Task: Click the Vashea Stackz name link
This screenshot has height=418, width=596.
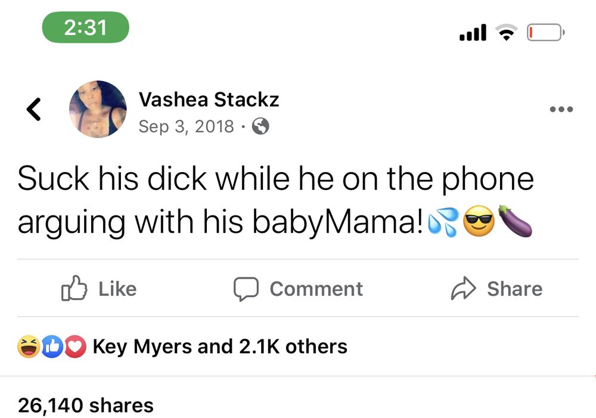Action: point(209,99)
